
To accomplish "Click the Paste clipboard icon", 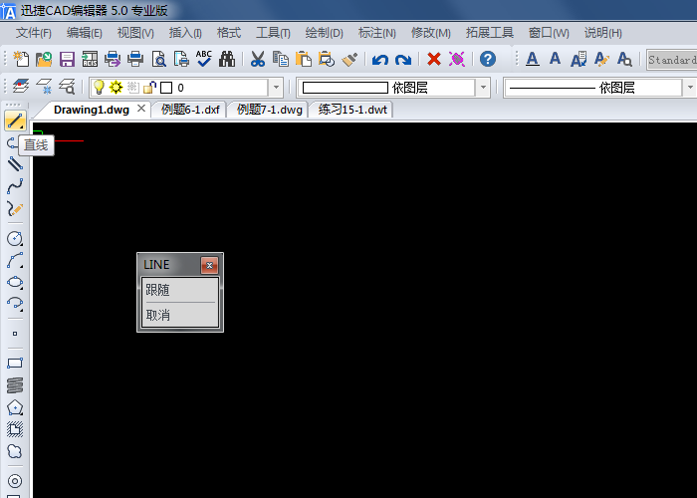I will pyautogui.click(x=303, y=59).
